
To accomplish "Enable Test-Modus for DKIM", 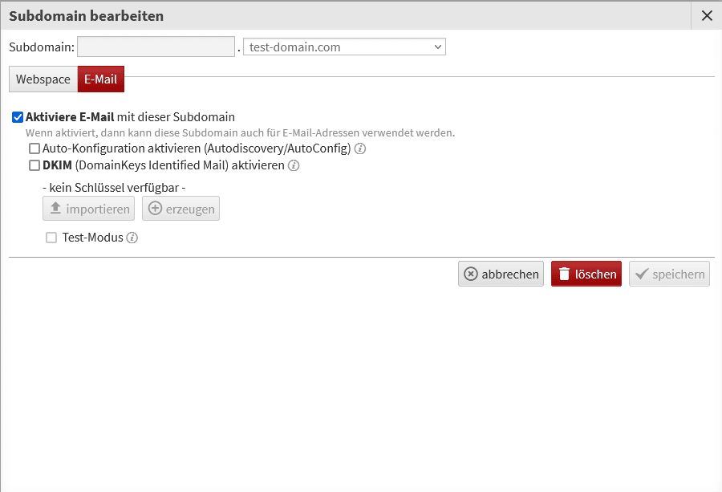I will (x=51, y=238).
